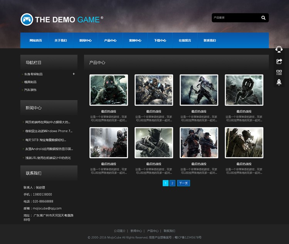Open two soldiers aiming guns thumbnail
289x244 pixels.
coord(199,143)
